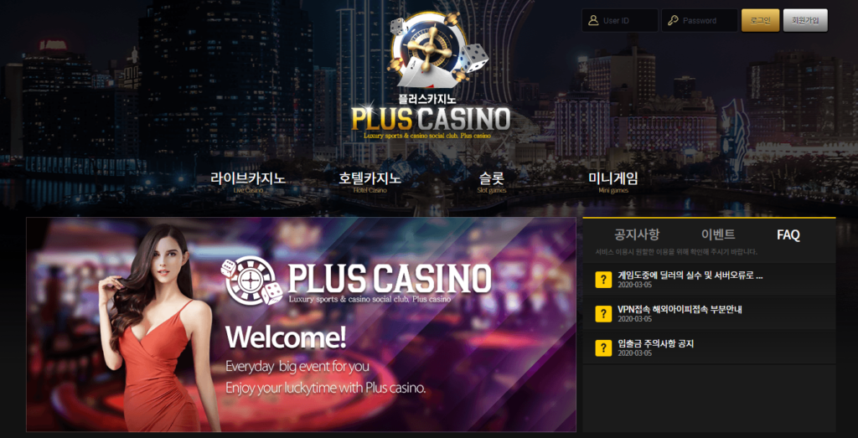Open the 슬롯 Slot games menu
This screenshot has height=438, width=858.
491,182
